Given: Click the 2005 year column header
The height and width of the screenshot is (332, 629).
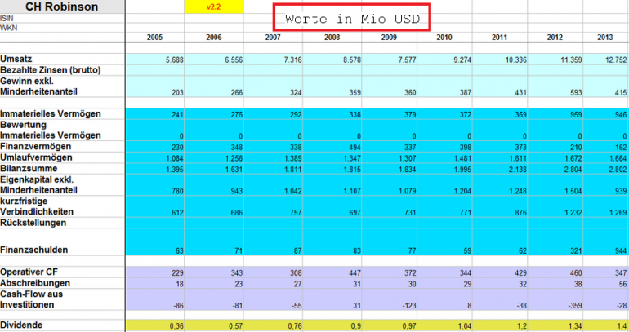Looking at the screenshot, I should click(x=155, y=38).
